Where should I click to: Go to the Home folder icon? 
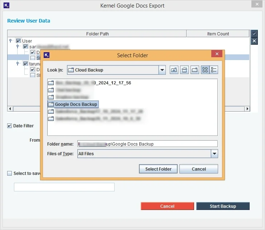pyautogui.click(x=184, y=70)
